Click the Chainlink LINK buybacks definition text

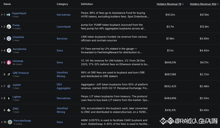point(114,39)
